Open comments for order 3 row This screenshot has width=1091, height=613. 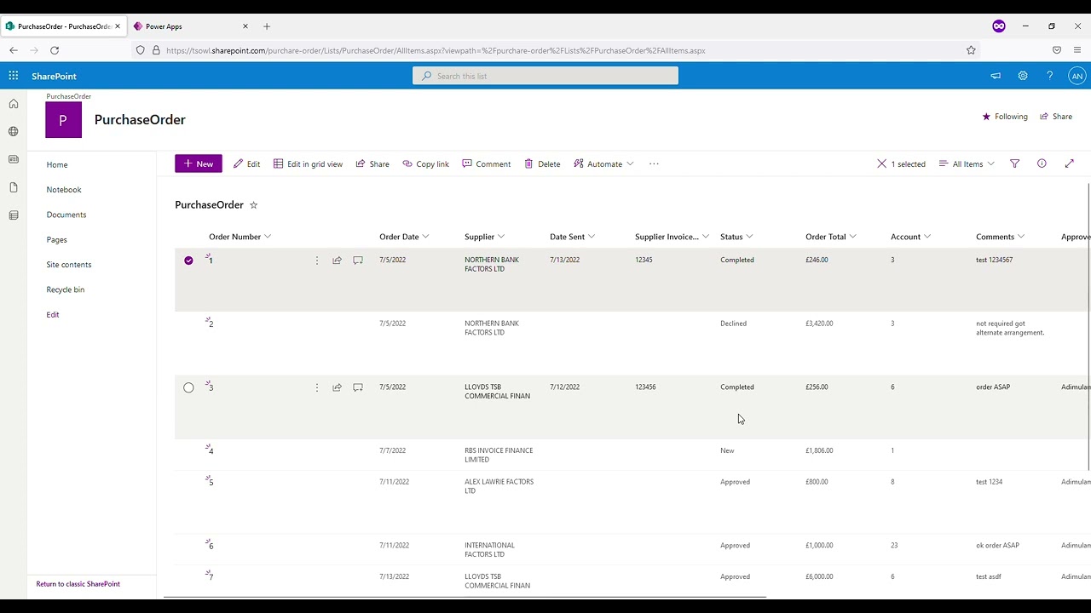pyautogui.click(x=358, y=387)
